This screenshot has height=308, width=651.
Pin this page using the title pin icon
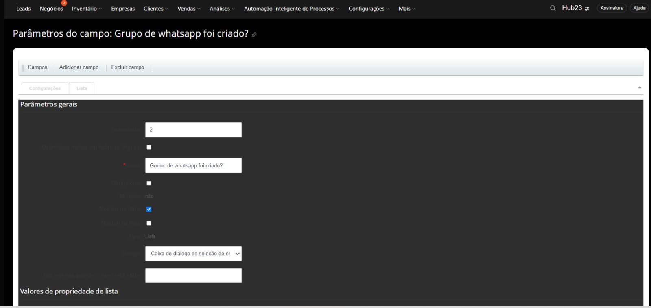click(x=254, y=35)
